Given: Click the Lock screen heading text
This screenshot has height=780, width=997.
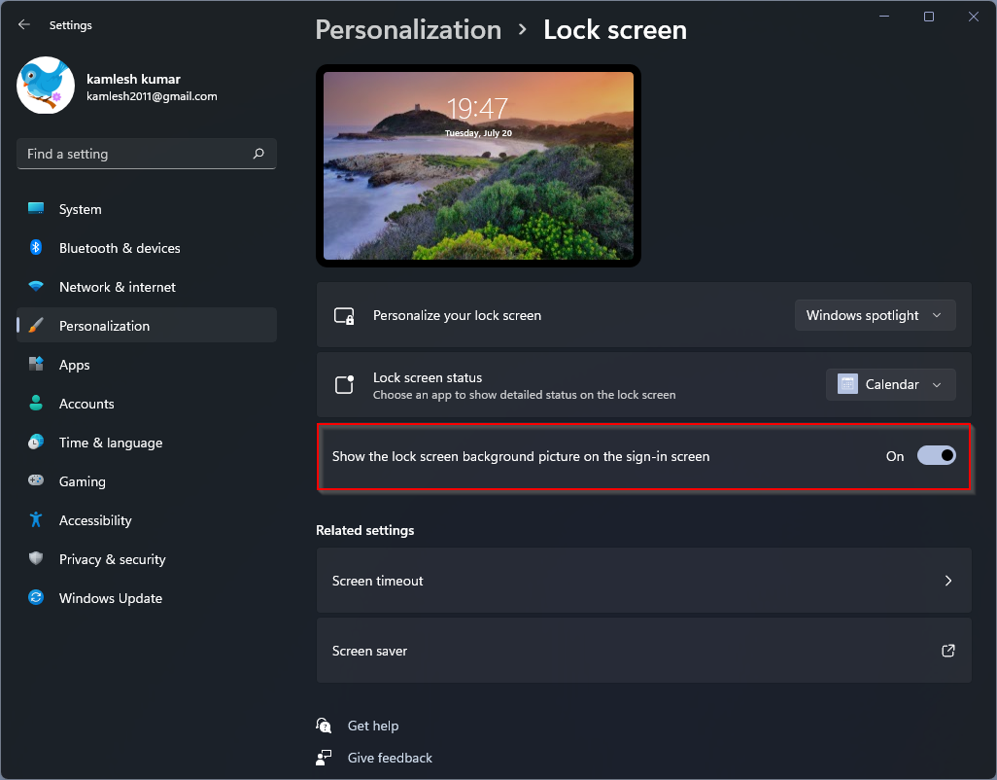Looking at the screenshot, I should [x=615, y=30].
